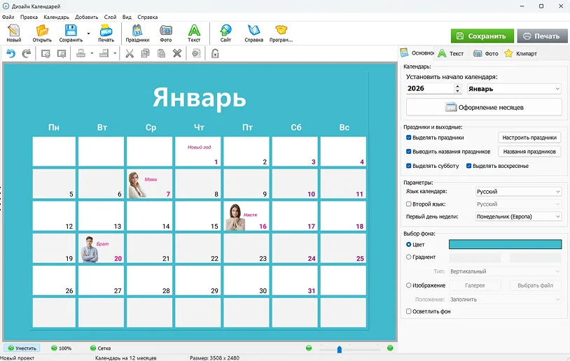Click the undo arrow icon
The width and height of the screenshot is (570, 361).
(x=11, y=53)
